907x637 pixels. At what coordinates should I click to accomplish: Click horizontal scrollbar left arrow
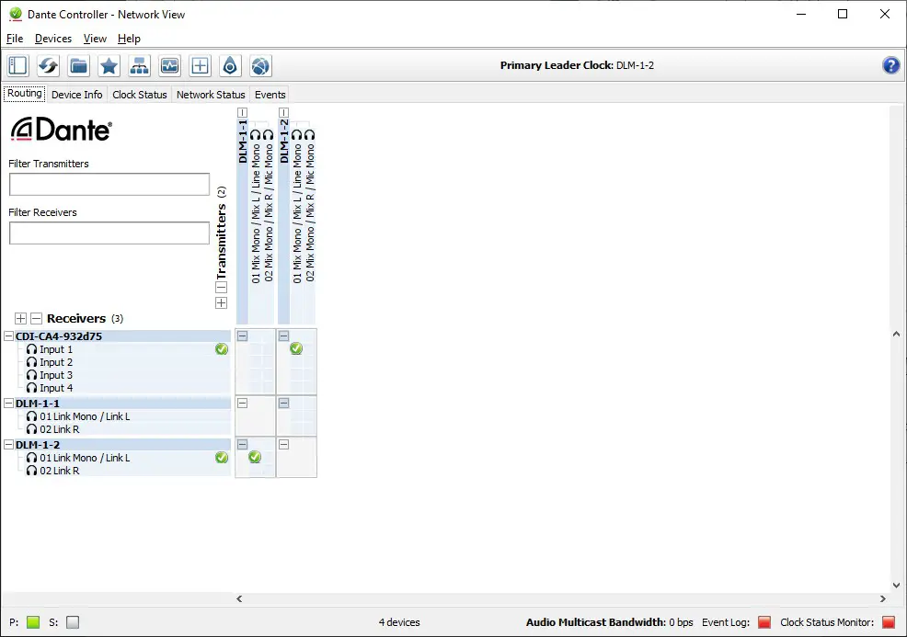(x=239, y=598)
